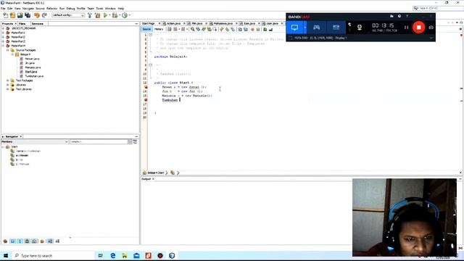The height and width of the screenshot is (261, 464).
Task: Click the Debug Project icon
Action: click(x=115, y=15)
